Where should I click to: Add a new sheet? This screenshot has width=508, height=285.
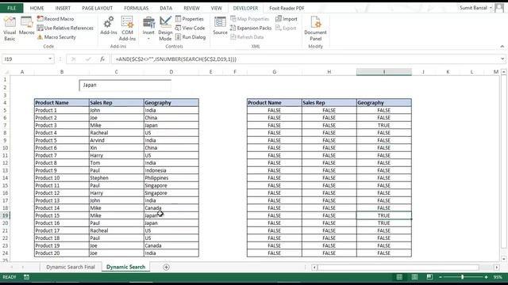coord(166,268)
